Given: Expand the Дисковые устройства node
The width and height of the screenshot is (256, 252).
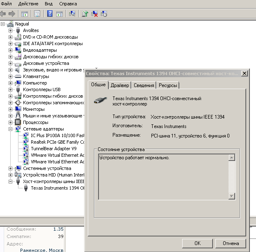Looking at the screenshot, I should pos(10,63).
